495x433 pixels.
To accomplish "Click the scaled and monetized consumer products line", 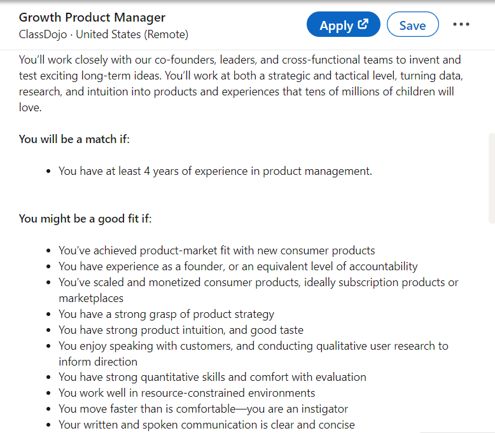I will click(258, 282).
